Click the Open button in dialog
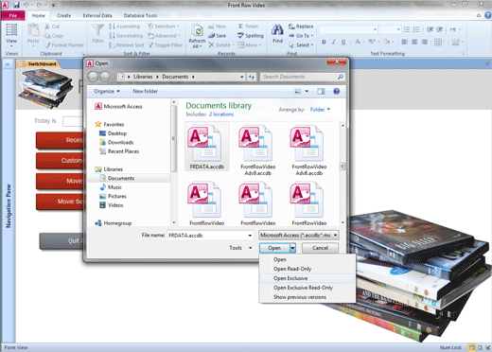492x352 pixels. tap(274, 248)
